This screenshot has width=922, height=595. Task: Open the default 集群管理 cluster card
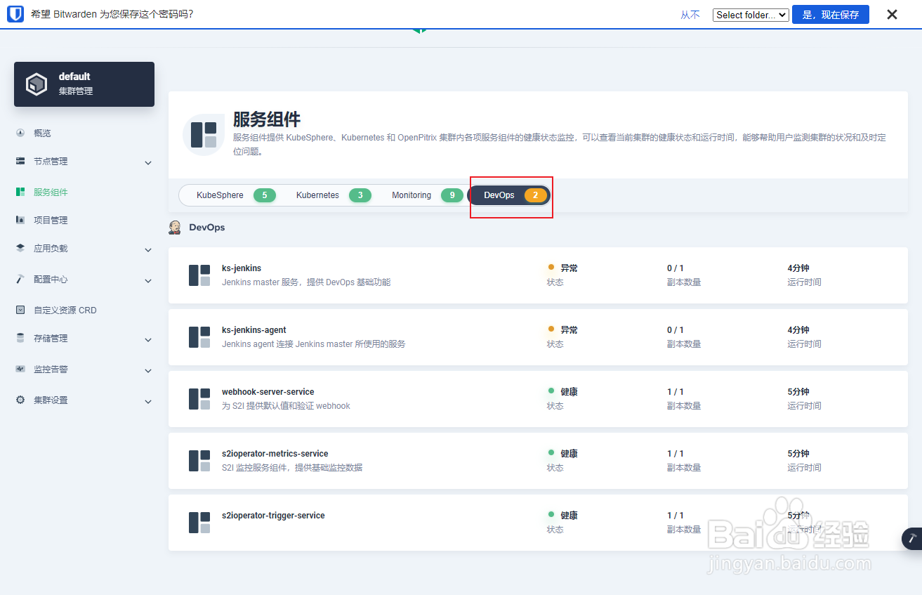pyautogui.click(x=84, y=84)
